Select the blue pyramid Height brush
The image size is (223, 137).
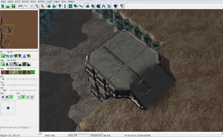pyautogui.click(x=11, y=56)
